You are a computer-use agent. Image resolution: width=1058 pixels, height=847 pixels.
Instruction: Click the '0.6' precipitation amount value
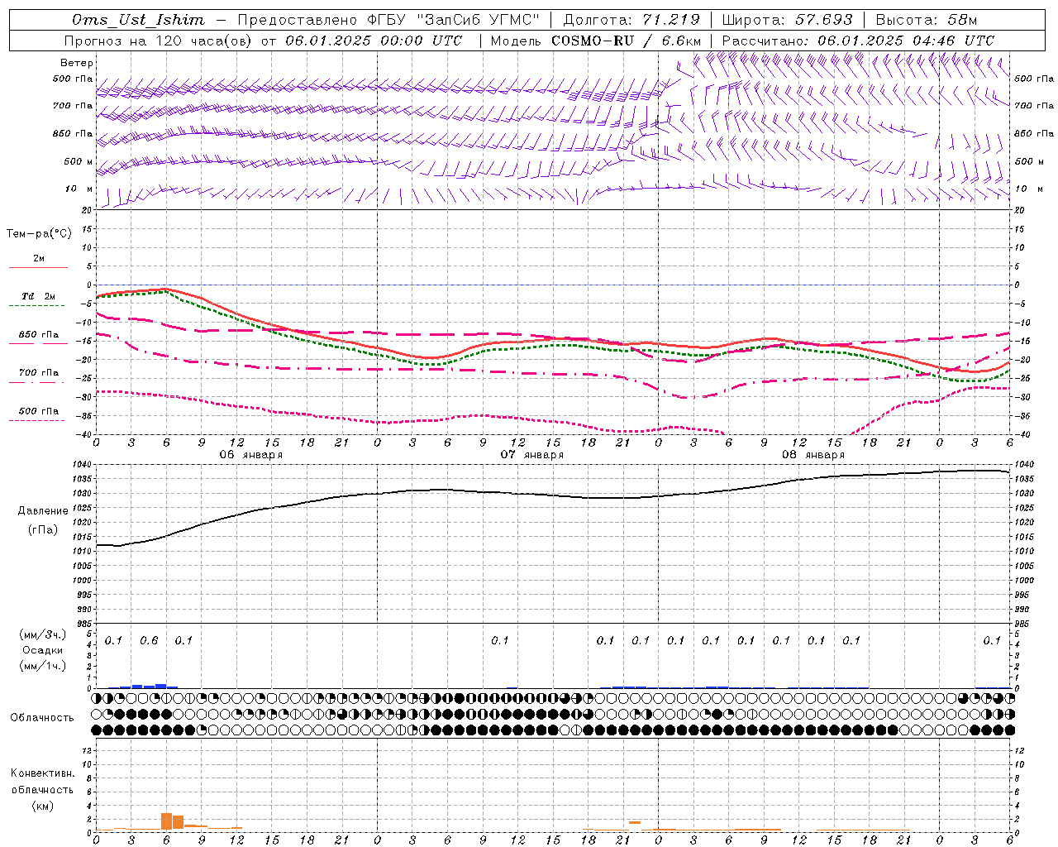click(149, 640)
